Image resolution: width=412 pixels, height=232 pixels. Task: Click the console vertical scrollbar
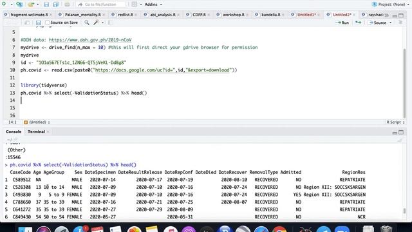[405, 211]
